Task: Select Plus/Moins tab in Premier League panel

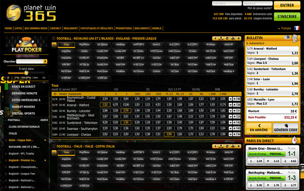Action: [x=84, y=44]
